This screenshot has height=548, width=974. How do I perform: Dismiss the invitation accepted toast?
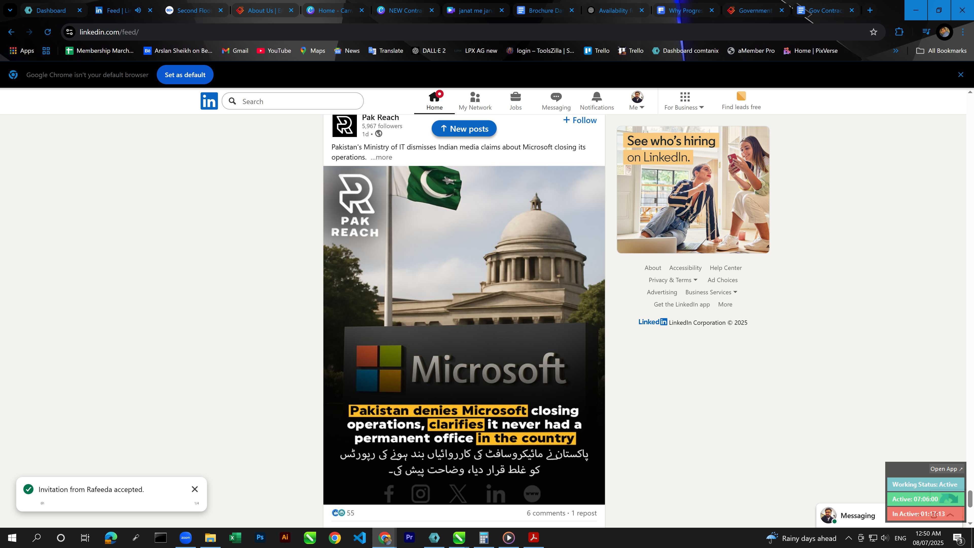[x=194, y=489]
